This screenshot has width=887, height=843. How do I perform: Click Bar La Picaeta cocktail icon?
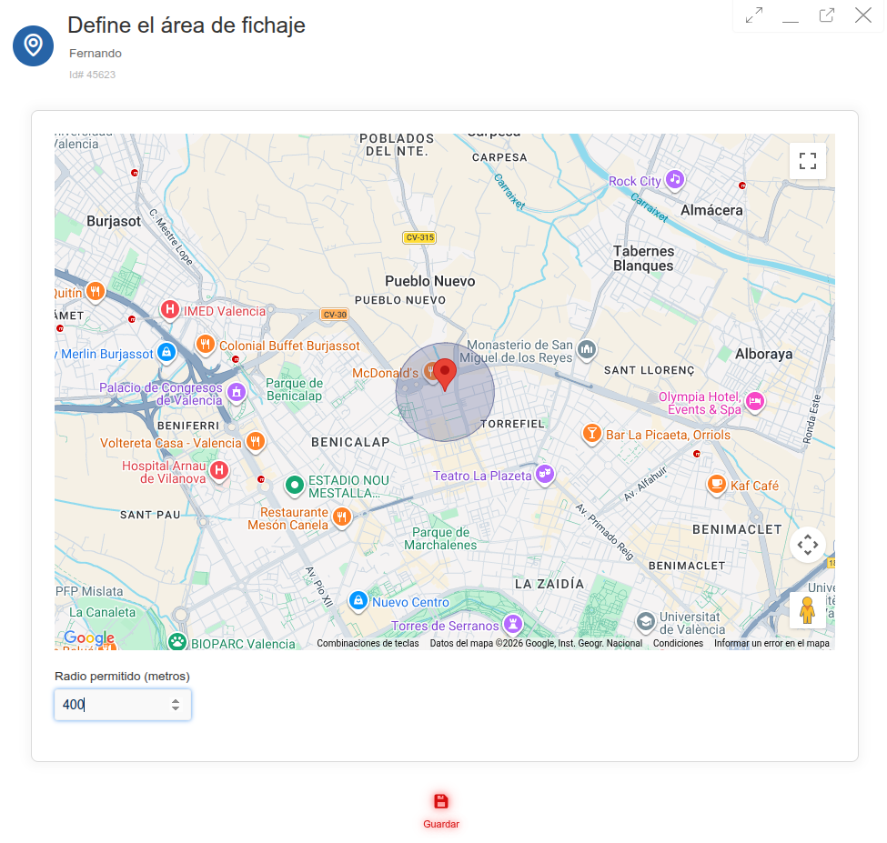click(x=591, y=434)
